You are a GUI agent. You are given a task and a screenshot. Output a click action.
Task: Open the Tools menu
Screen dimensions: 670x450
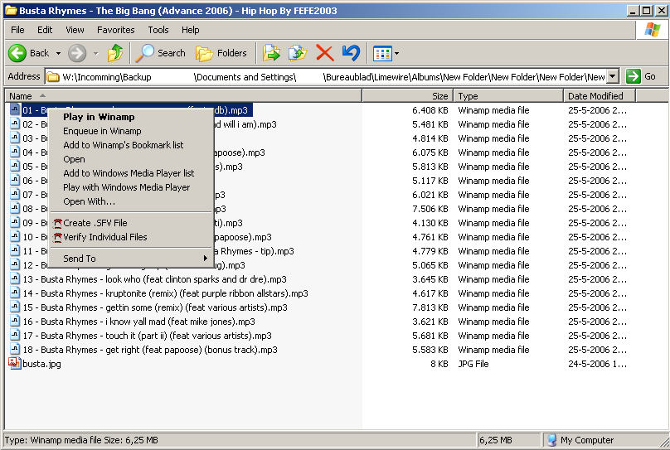pos(158,30)
